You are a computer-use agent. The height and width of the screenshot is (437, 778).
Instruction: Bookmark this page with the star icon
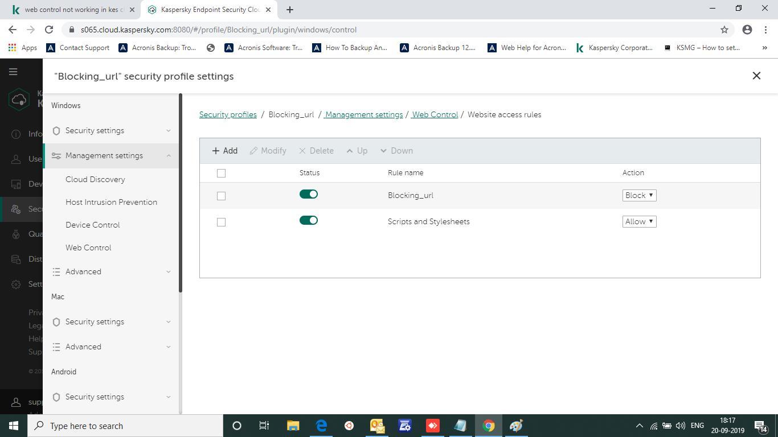[724, 30]
